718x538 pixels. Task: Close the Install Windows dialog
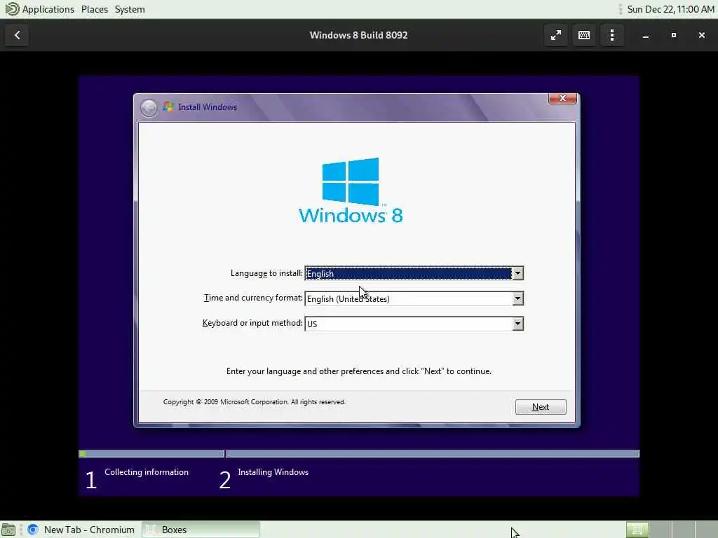[562, 98]
